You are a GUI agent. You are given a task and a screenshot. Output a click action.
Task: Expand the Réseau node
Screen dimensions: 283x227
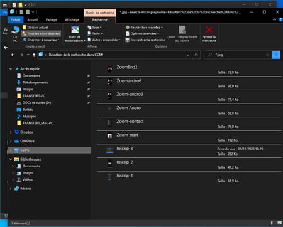click(11, 189)
